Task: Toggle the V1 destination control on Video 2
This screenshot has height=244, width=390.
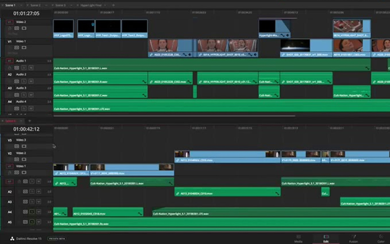Action: (9, 22)
